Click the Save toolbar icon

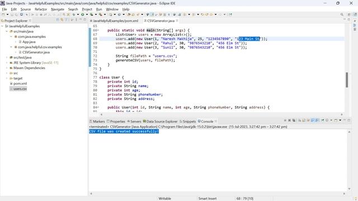pyautogui.click(x=12, y=15)
